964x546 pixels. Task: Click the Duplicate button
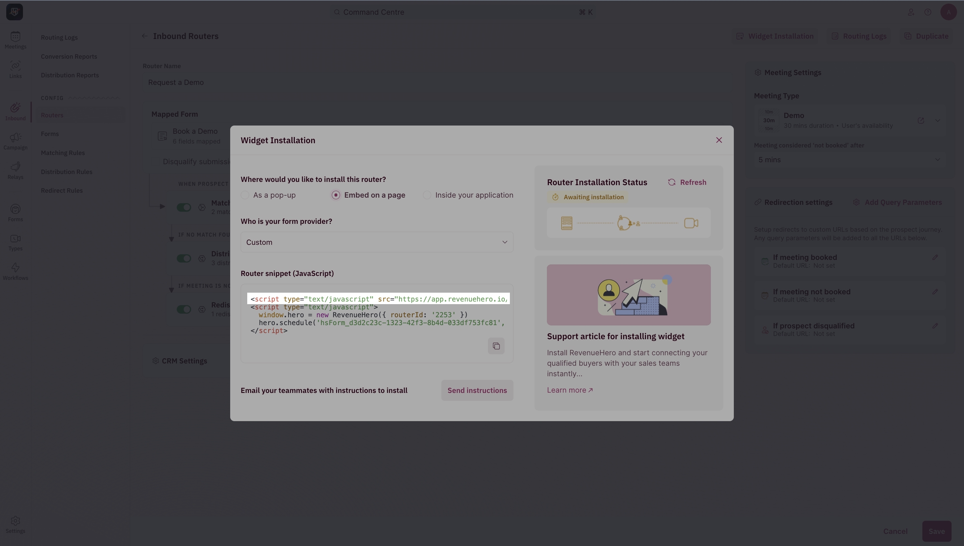point(926,36)
